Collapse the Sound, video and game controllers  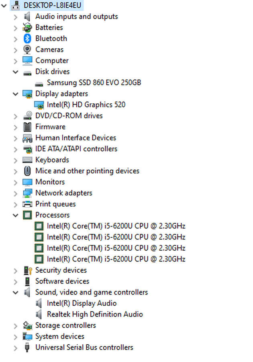pos(16,292)
